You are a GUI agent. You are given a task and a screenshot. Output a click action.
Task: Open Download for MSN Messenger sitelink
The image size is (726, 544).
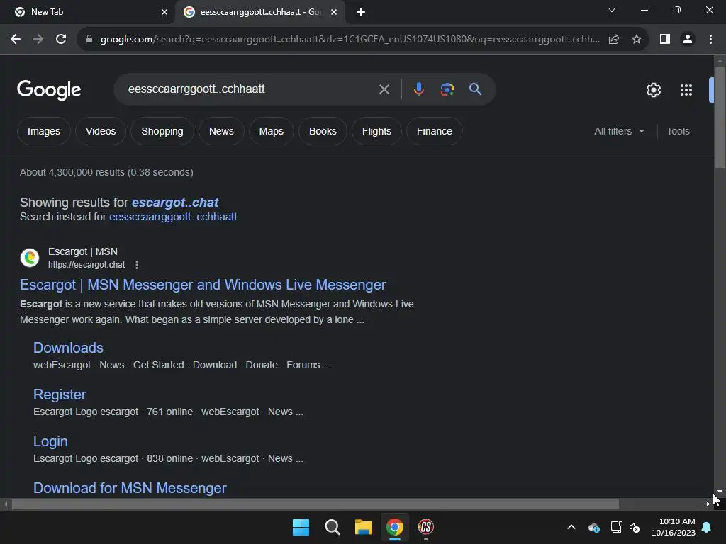(130, 488)
